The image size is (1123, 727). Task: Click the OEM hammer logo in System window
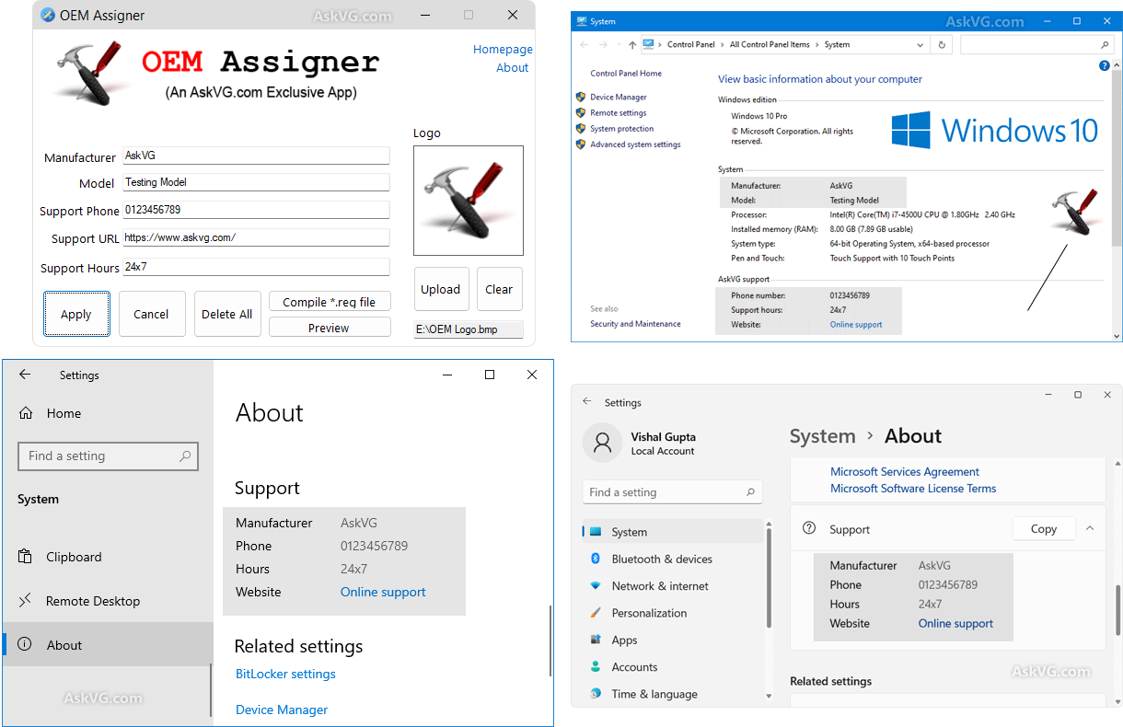[1074, 213]
